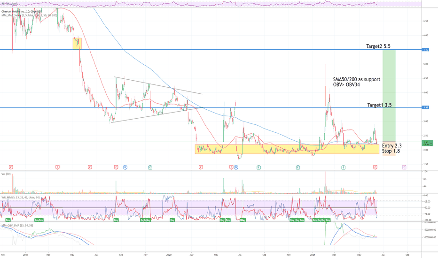Select the Cheetah Mobile Inc. symbol legend
Image resolution: width=438 pixels, height=258 pixels.
pyautogui.click(x=22, y=11)
